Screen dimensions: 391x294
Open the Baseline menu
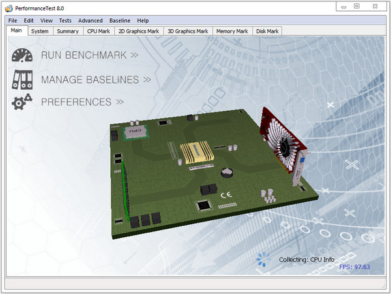click(119, 21)
